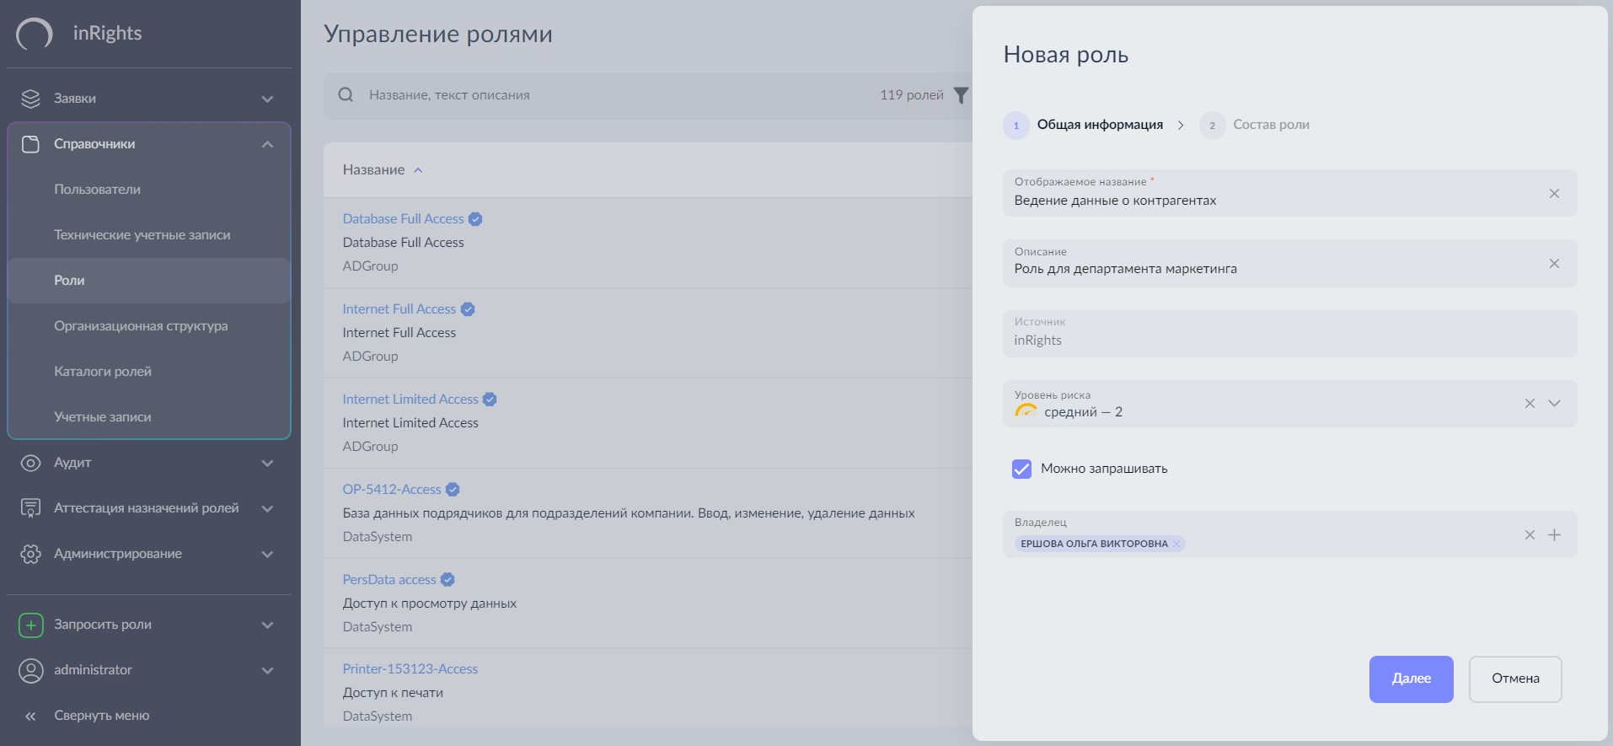1613x746 pixels.
Task: Click the collapse menu double-arrow icon
Action: [30, 716]
